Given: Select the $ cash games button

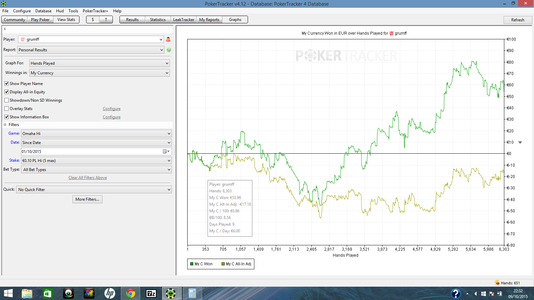Looking at the screenshot, I should tap(93, 20).
